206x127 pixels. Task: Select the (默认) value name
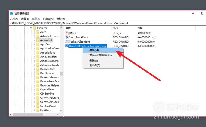(x=72, y=33)
